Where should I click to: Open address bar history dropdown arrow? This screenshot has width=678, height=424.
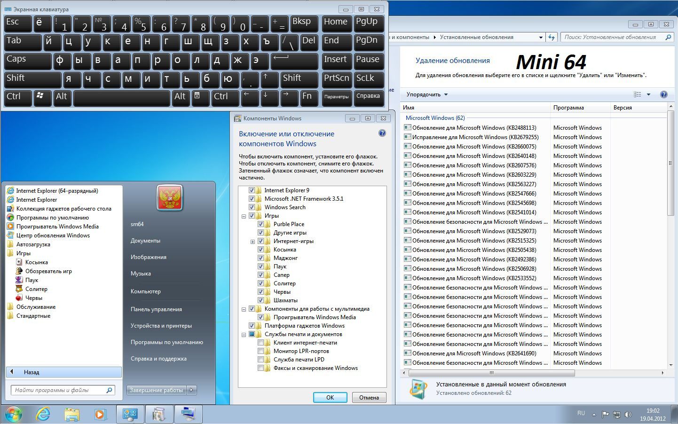(541, 37)
